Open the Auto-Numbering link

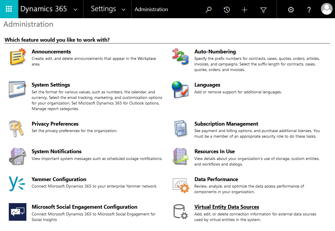[215, 52]
